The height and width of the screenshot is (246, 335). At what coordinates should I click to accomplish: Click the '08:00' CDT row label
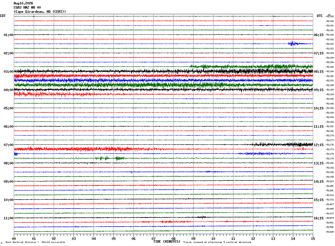coord(9,163)
